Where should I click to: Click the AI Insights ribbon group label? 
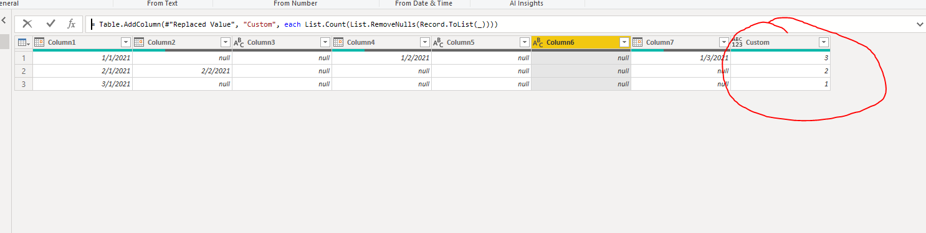tap(526, 3)
